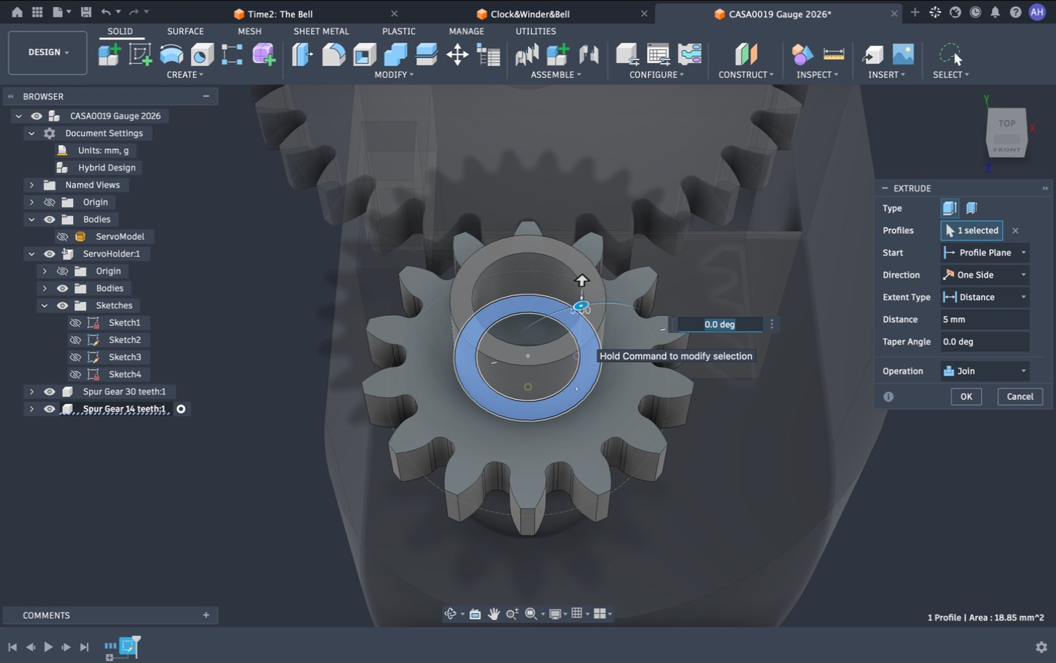Toggle visibility of Sketch4
The width and height of the screenshot is (1056, 663).
(x=75, y=374)
